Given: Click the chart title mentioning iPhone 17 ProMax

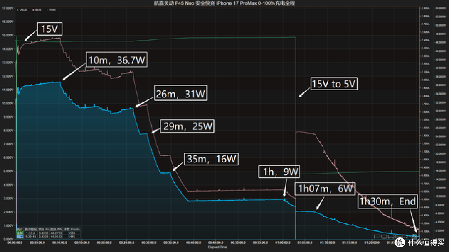Looking at the screenshot, I should pos(224,3).
